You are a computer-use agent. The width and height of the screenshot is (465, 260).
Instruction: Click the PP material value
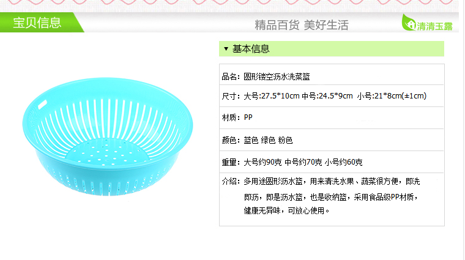click(248, 117)
